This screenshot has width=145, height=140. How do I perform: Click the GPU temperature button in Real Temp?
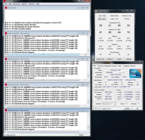[102, 19]
